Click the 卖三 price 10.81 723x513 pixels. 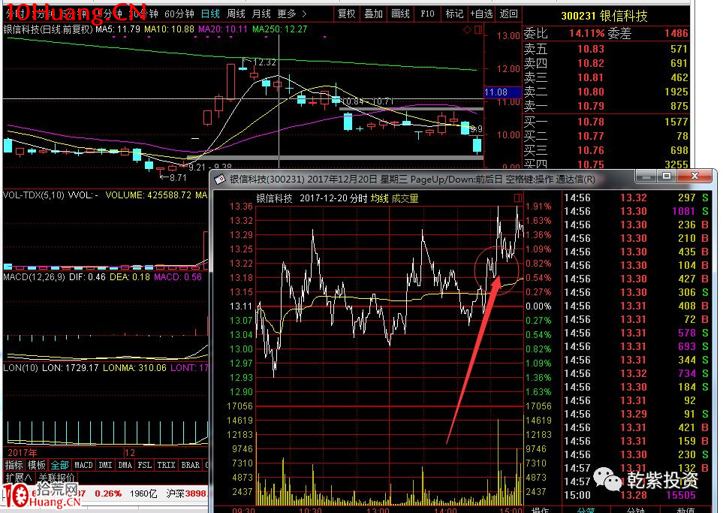coord(591,77)
